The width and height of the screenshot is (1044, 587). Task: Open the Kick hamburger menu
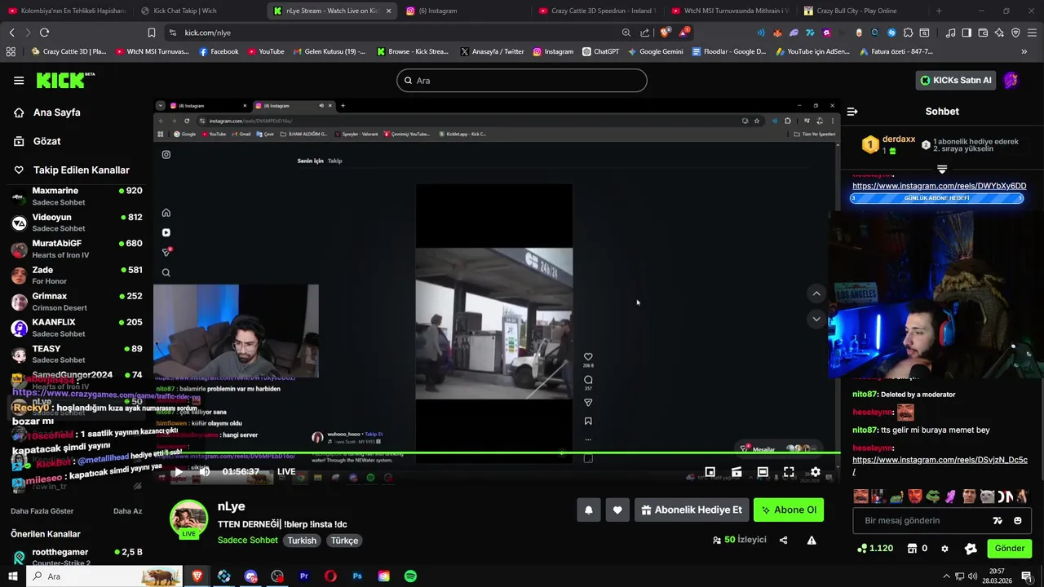pos(19,80)
